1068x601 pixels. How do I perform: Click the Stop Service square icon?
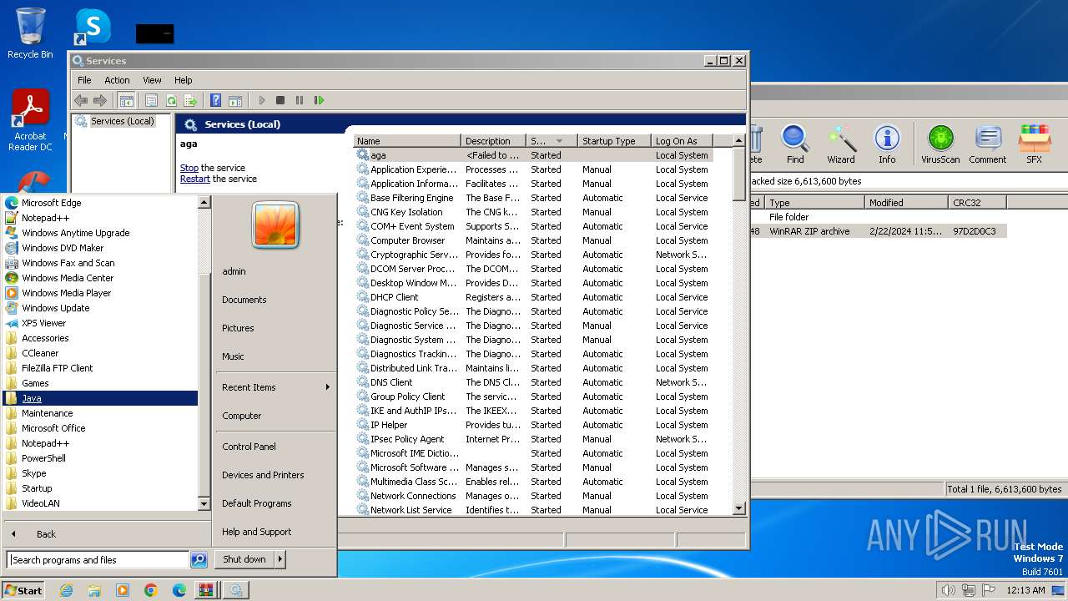(x=280, y=100)
